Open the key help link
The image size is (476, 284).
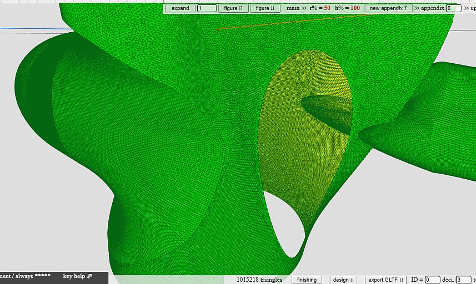point(78,276)
